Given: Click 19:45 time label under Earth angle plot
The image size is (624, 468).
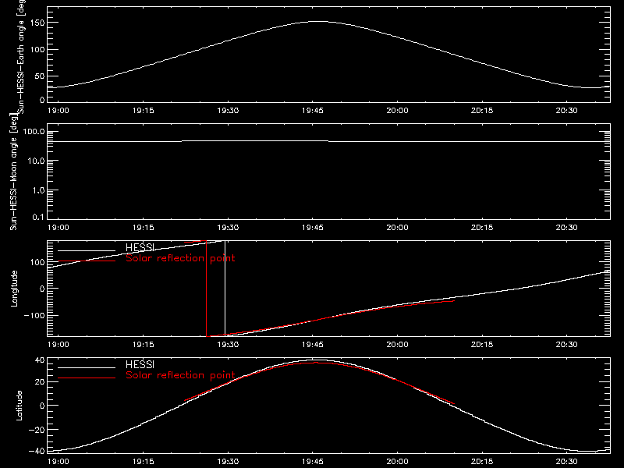Looking at the screenshot, I should point(313,111).
